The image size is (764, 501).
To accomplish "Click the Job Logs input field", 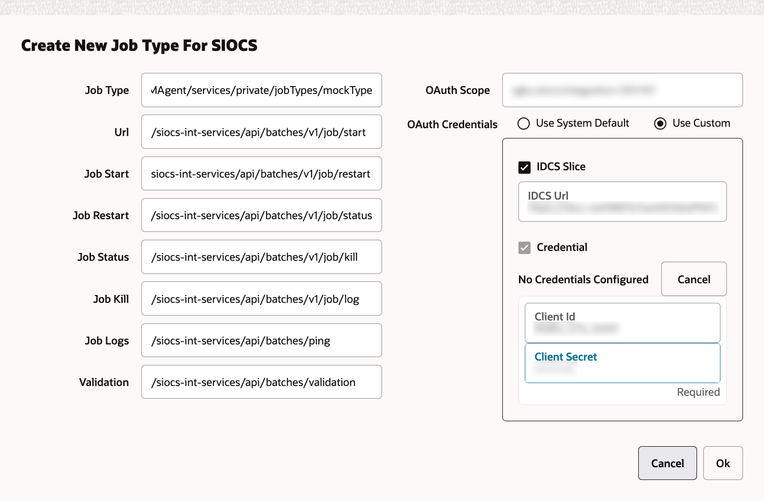I will (x=262, y=341).
